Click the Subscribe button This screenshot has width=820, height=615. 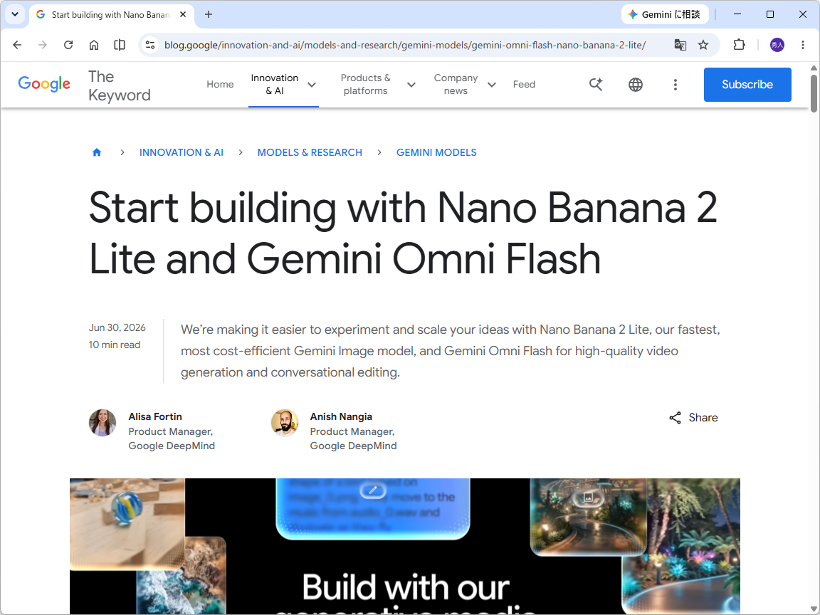[747, 84]
